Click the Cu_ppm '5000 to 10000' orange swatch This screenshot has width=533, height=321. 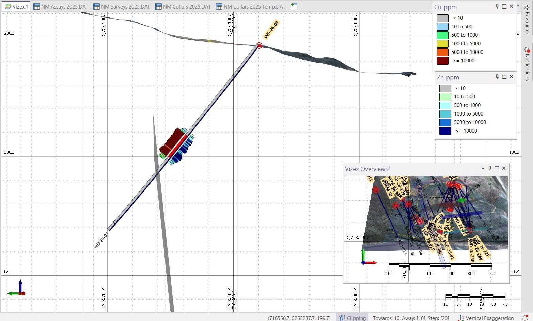[442, 52]
